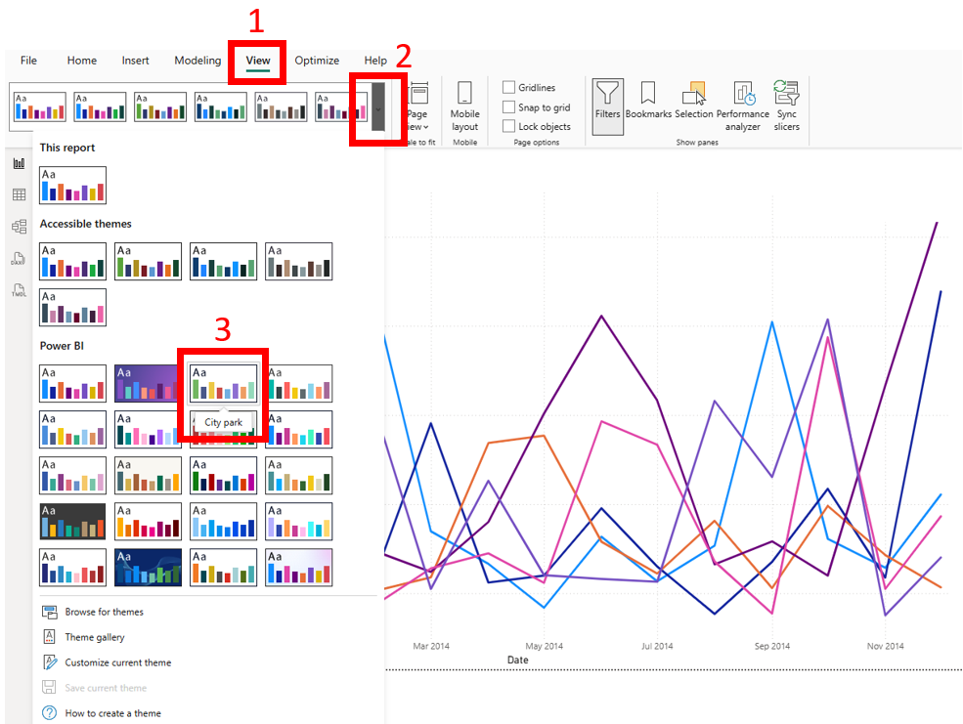Select the dark gray background theme
This screenshot has width=963, height=724.
pos(72,522)
